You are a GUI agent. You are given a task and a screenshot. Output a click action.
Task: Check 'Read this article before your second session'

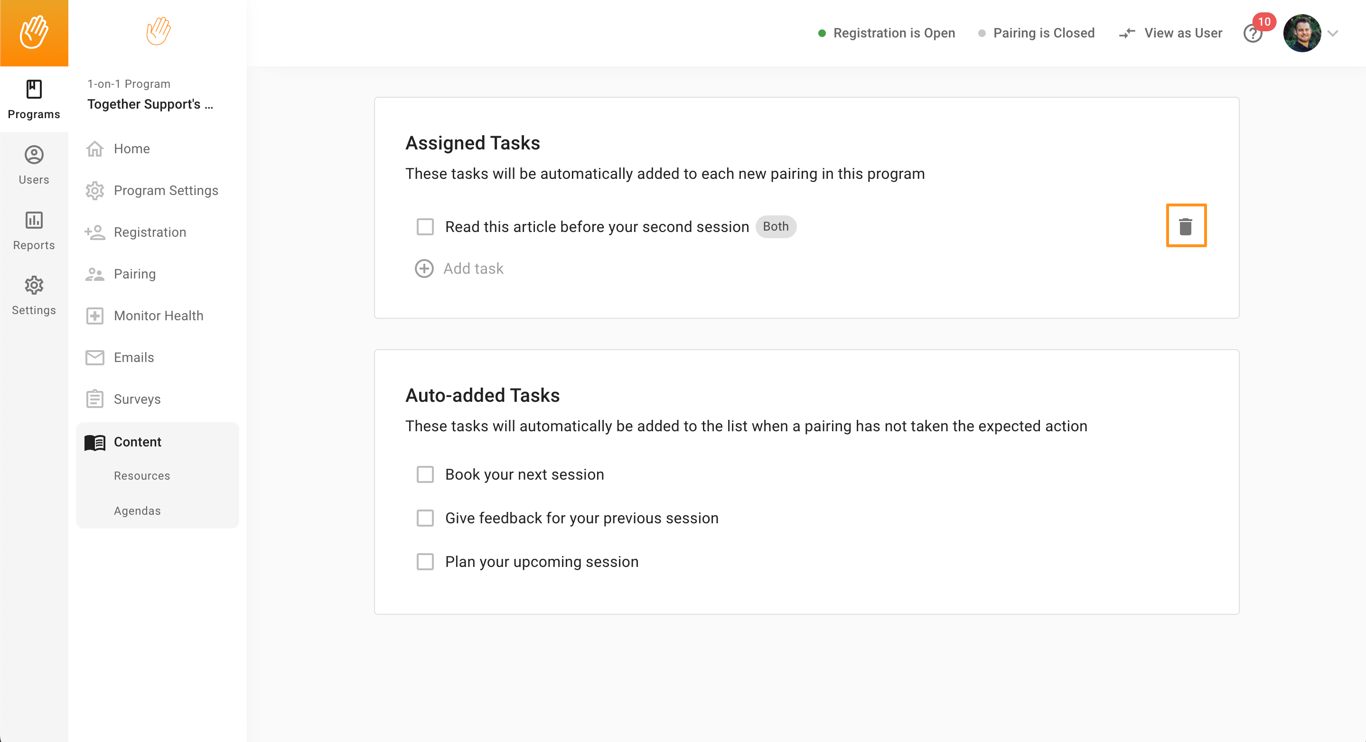click(x=425, y=227)
